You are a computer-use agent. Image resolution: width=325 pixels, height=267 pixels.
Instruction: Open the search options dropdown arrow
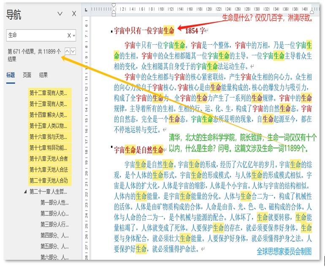[74, 35]
